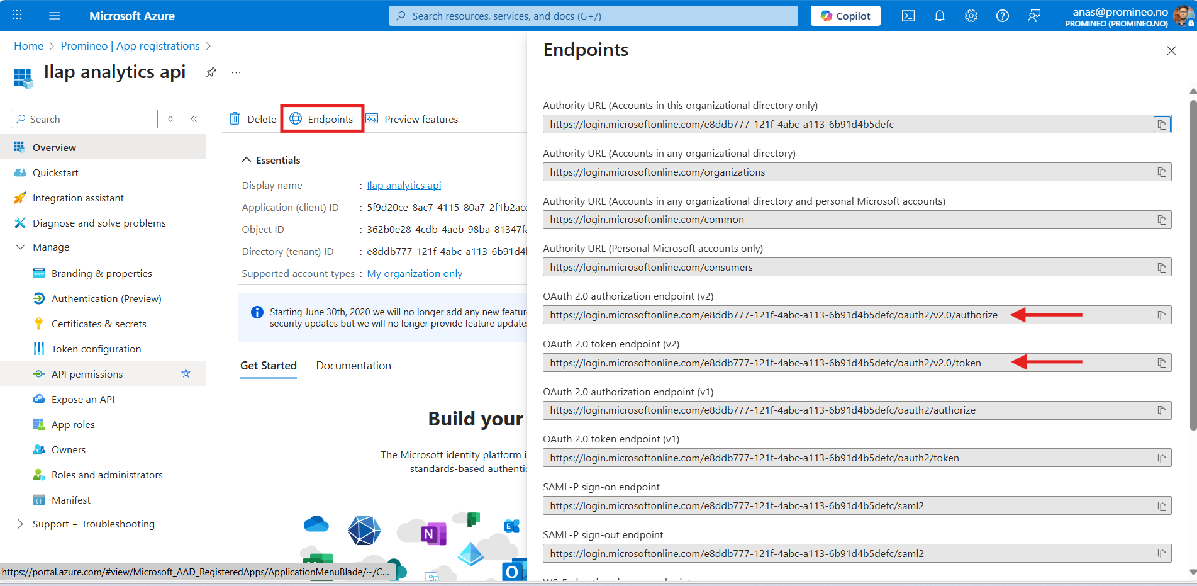The width and height of the screenshot is (1197, 586).
Task: Copy the SAML-P sign-out endpoint
Action: [1162, 554]
